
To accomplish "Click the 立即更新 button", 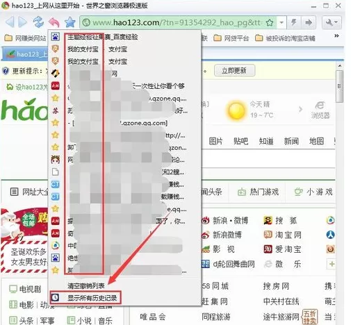I will pos(234,71).
